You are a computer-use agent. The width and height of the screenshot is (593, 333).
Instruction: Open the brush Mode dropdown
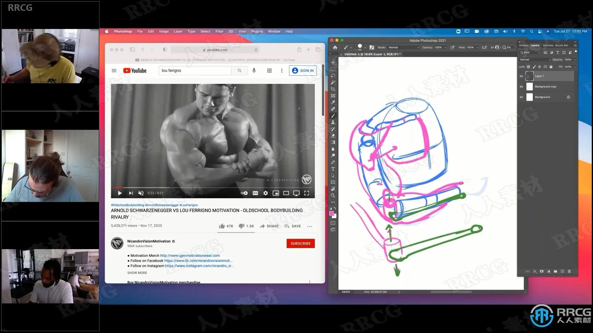(x=404, y=47)
